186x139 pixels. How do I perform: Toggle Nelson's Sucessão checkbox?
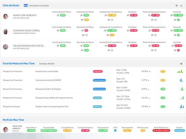[173, 46]
